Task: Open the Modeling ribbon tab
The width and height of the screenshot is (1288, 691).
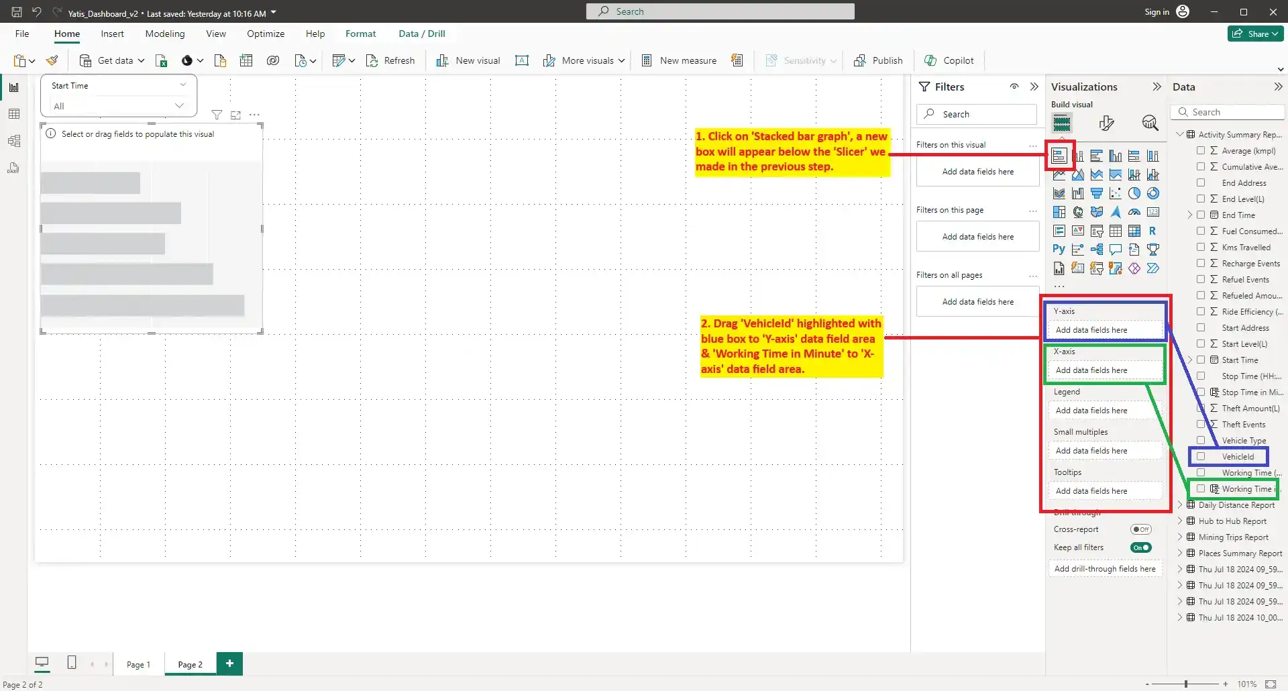Action: tap(164, 34)
